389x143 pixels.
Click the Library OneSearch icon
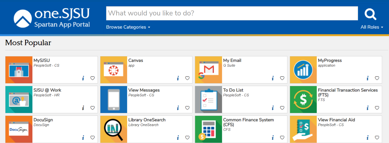coord(114,129)
